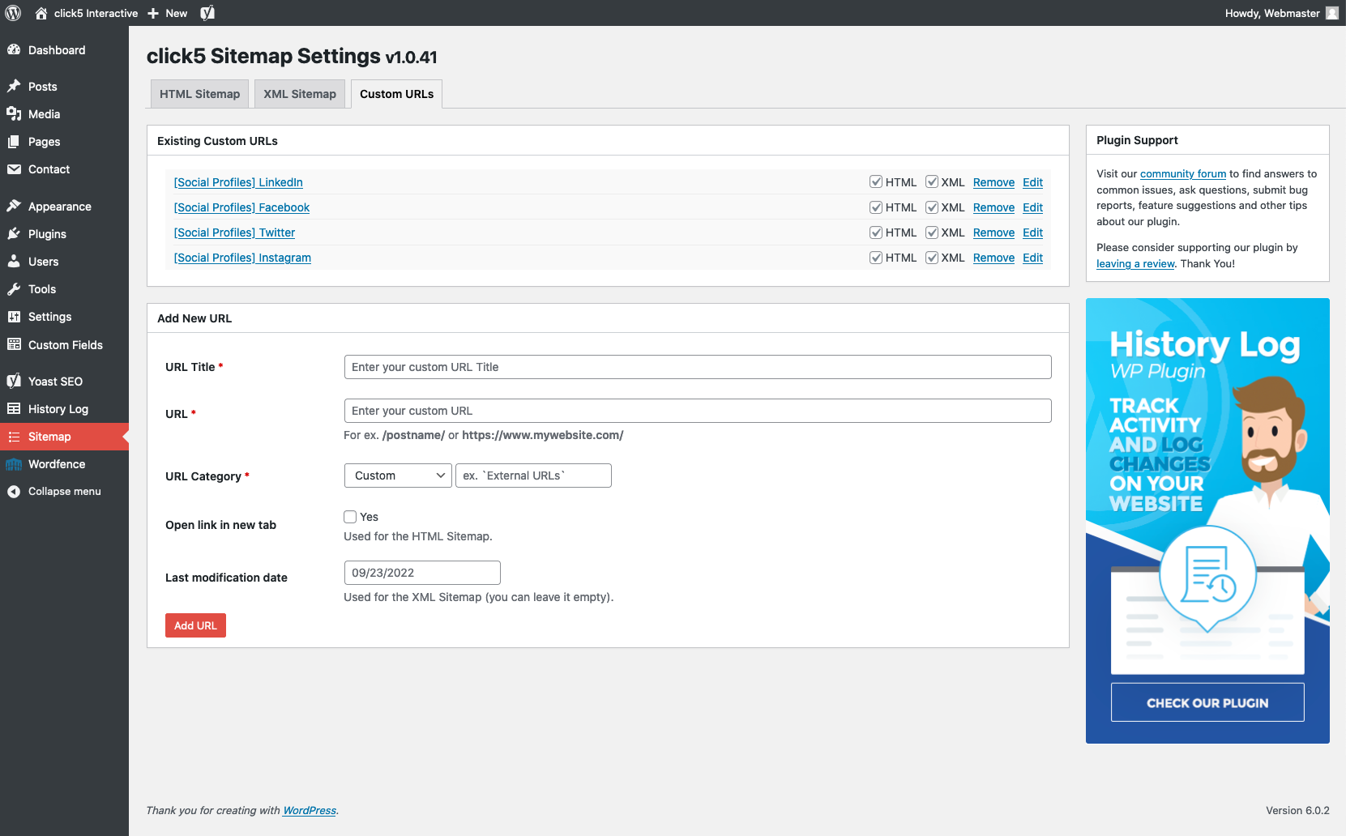Toggle XML checkbox for Twitter

pyautogui.click(x=932, y=232)
